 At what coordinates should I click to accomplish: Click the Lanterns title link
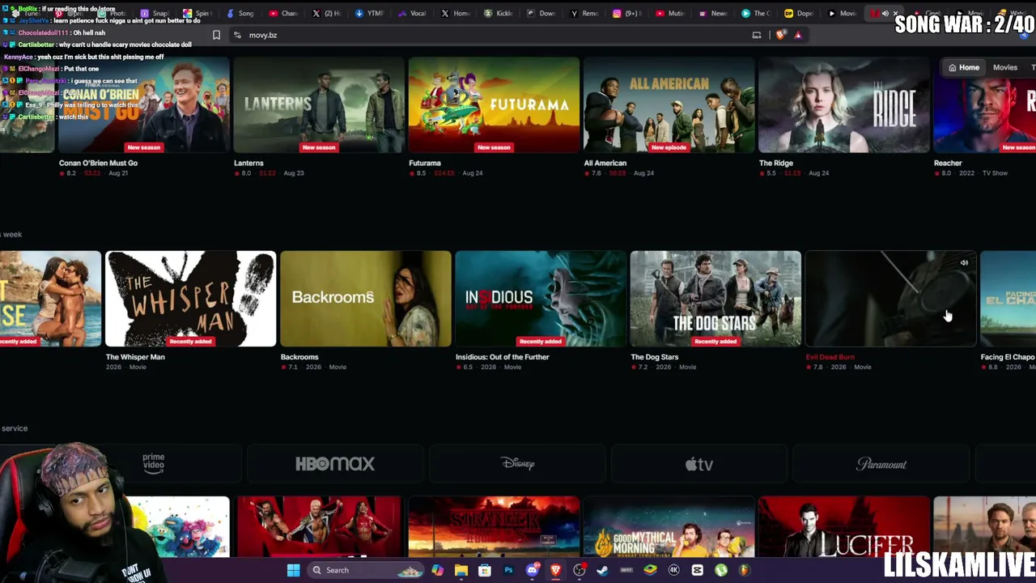248,163
